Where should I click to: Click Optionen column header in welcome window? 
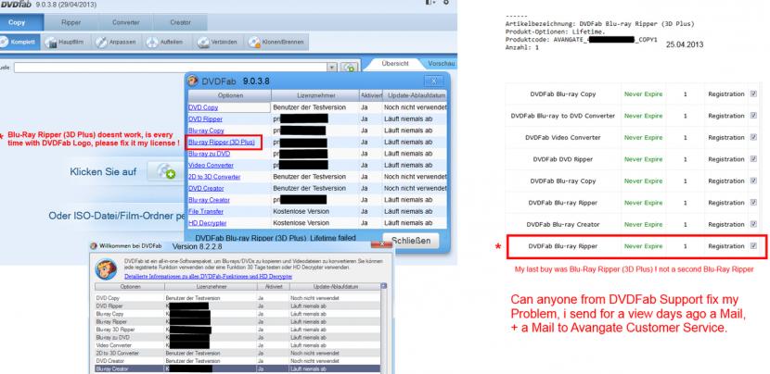(130, 287)
